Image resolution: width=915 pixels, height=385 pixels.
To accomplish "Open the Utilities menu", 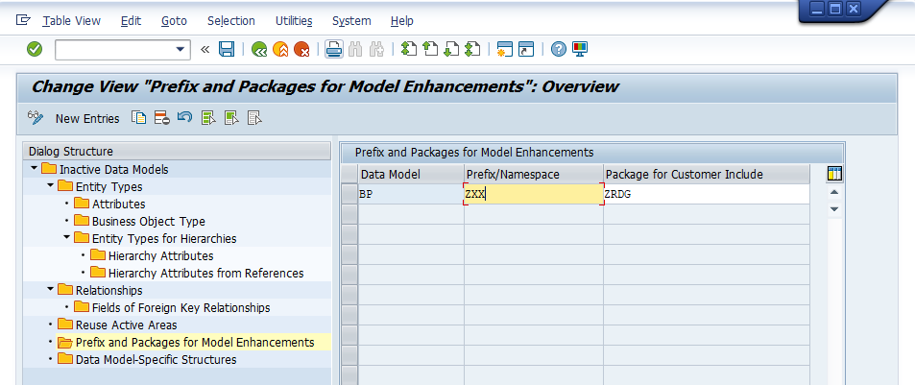I will (x=294, y=21).
